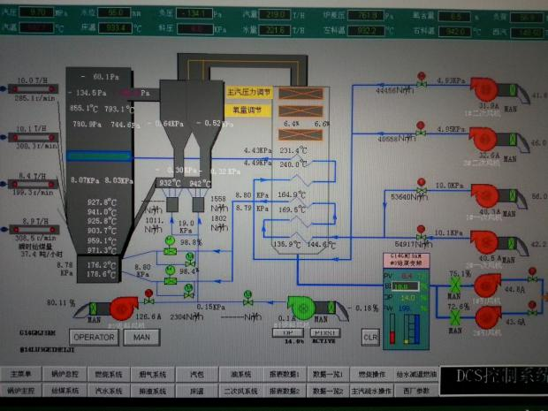Open 数据一览1
Viewport: 548px width, 411px height.
[328, 374]
